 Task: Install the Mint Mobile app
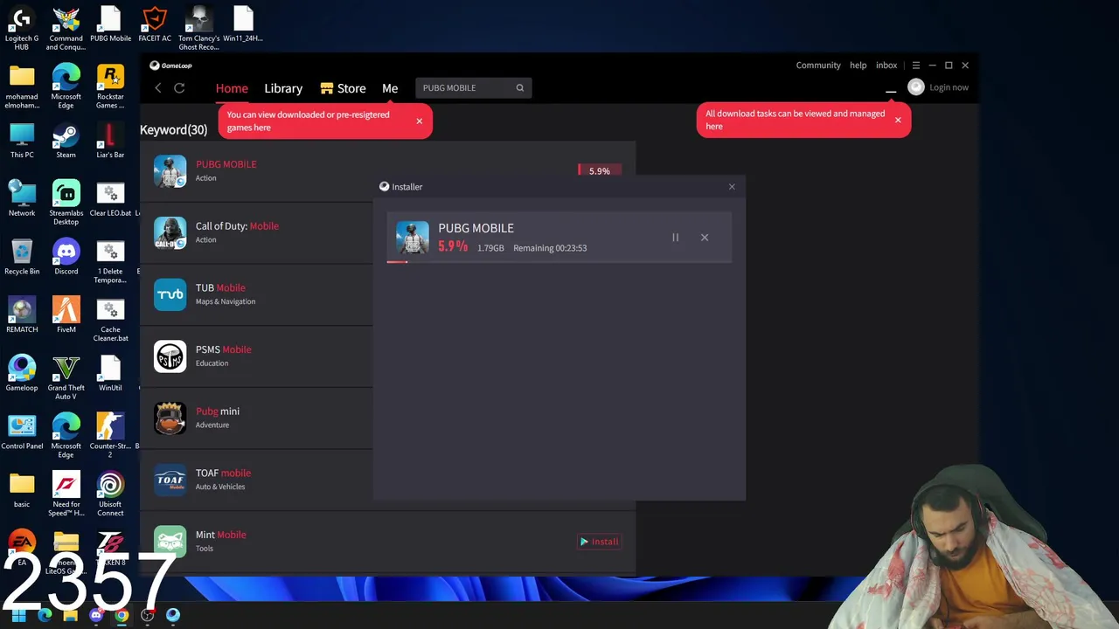[599, 542]
